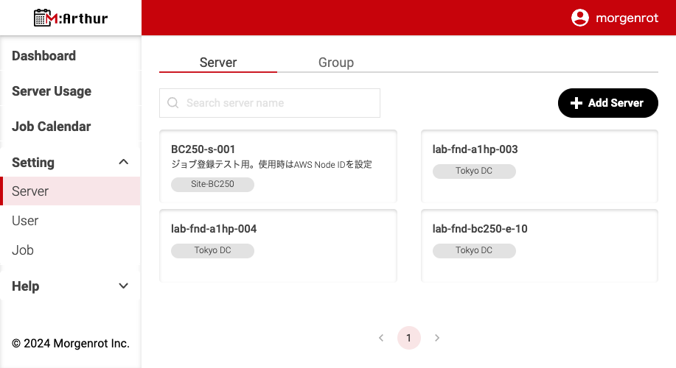Open Dashboard from the sidebar
This screenshot has height=368, width=676.
(x=44, y=56)
